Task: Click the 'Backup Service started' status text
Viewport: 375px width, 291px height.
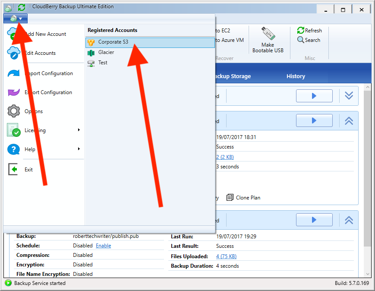Action: tap(40, 283)
